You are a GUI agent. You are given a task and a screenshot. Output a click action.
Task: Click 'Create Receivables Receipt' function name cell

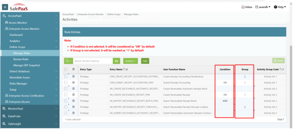pos(188,95)
